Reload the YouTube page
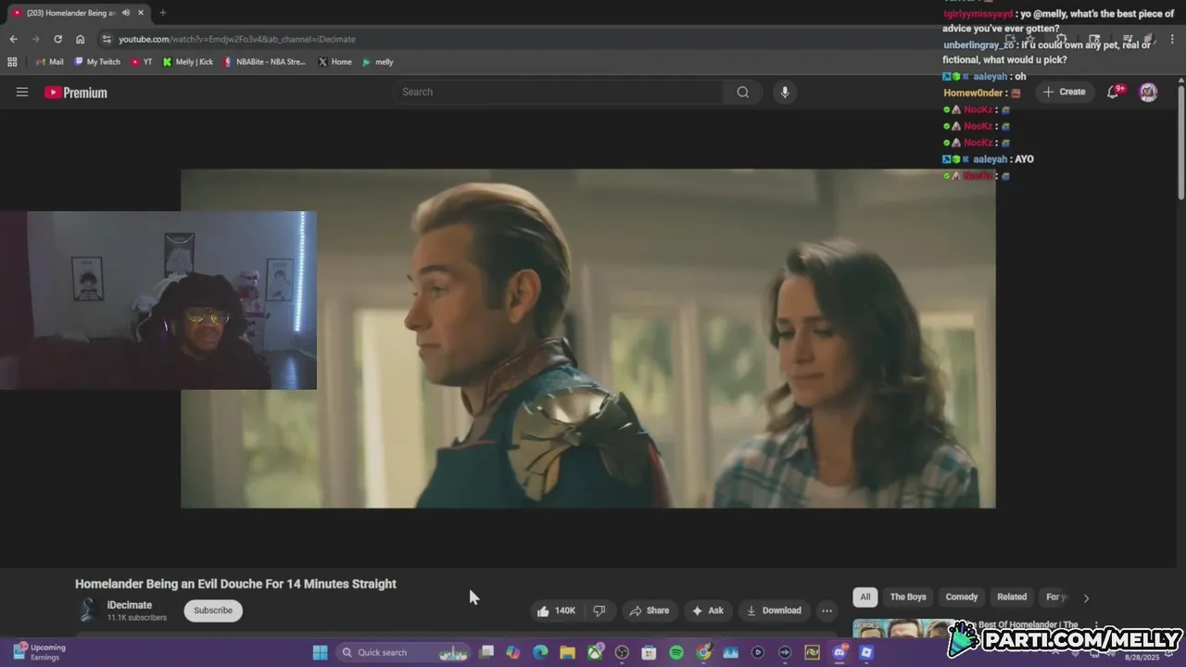 click(57, 39)
